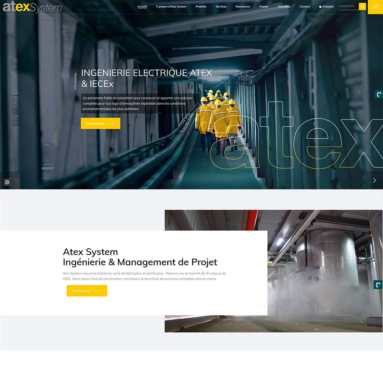Open the Produits menu

201,7
